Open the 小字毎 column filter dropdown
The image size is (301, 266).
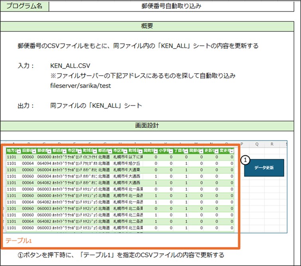[x=171, y=152]
